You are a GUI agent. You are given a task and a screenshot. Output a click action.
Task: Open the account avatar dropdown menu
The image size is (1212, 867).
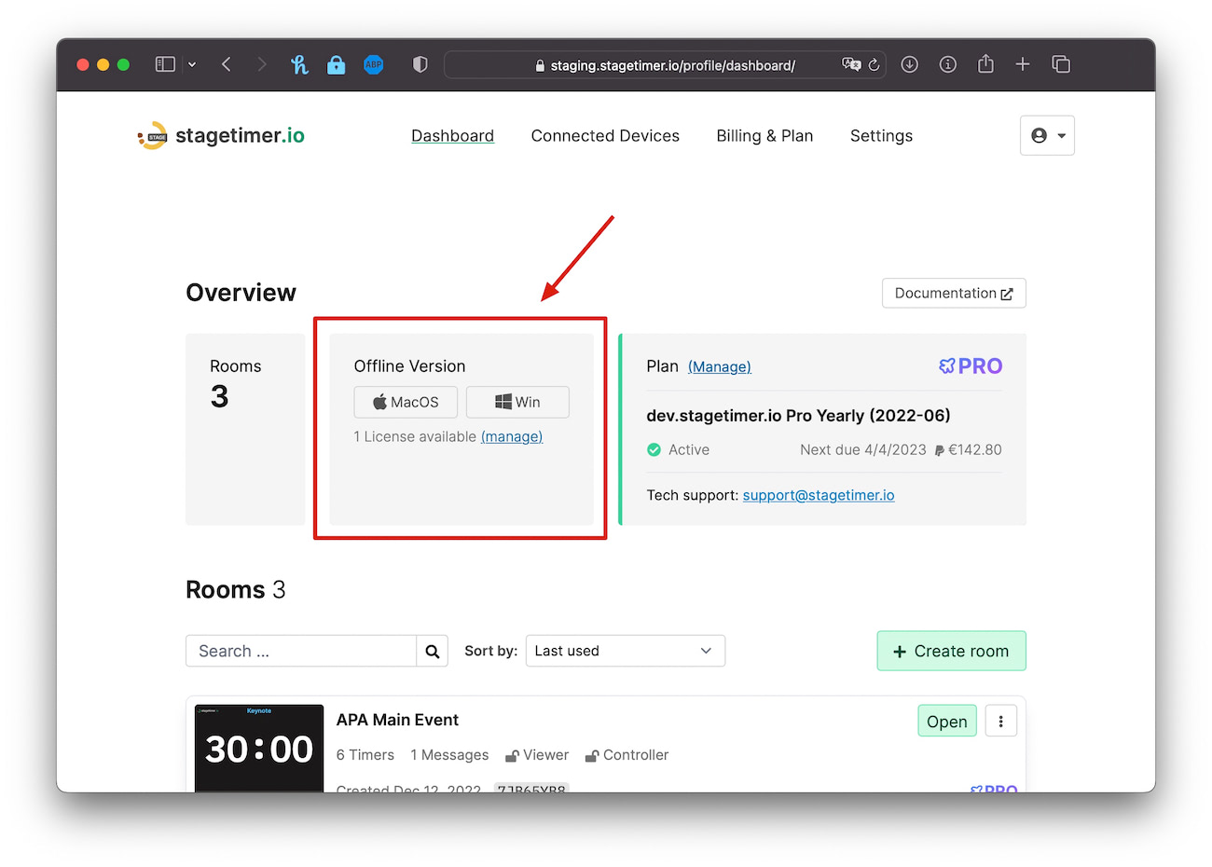click(x=1047, y=135)
